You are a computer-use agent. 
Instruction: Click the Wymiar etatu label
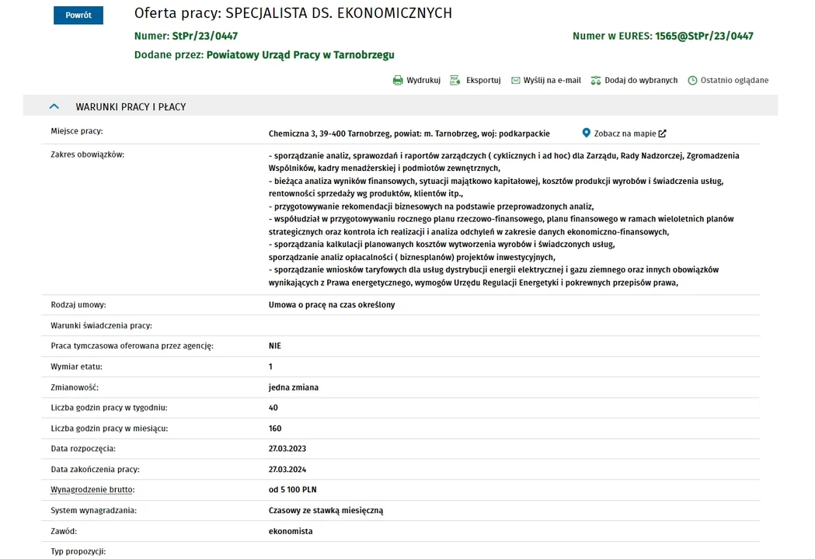76,366
